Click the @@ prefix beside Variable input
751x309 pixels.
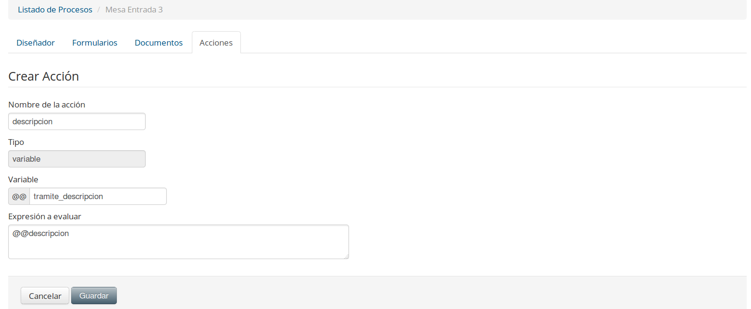click(x=19, y=196)
